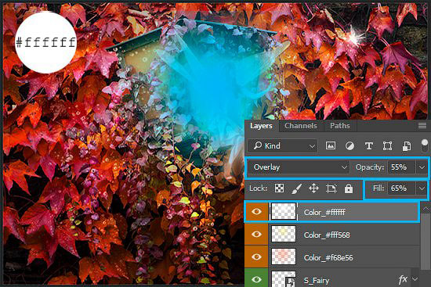The height and width of the screenshot is (287, 431).
Task: Select the Layers tab
Action: 261,126
